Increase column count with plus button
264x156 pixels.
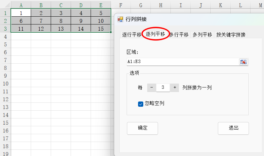point(175,87)
